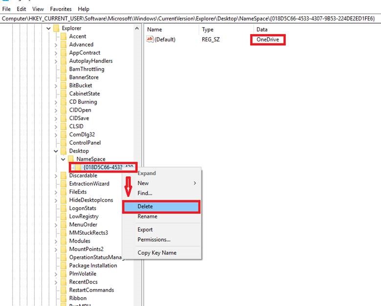381x306 pixels.
Task: Click the BannerStore folder icon
Action: 63,77
